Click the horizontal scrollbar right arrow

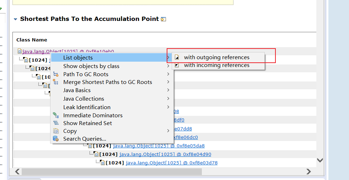(x=308, y=171)
